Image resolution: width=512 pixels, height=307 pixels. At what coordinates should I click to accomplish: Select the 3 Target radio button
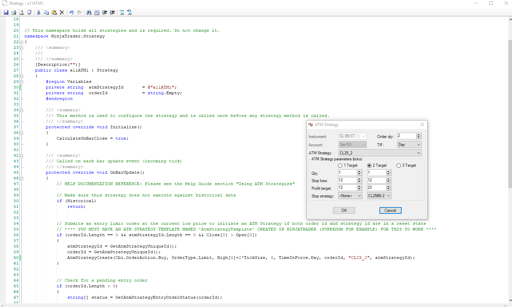click(x=399, y=165)
